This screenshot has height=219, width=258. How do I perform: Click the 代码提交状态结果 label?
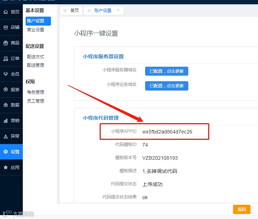120,197
